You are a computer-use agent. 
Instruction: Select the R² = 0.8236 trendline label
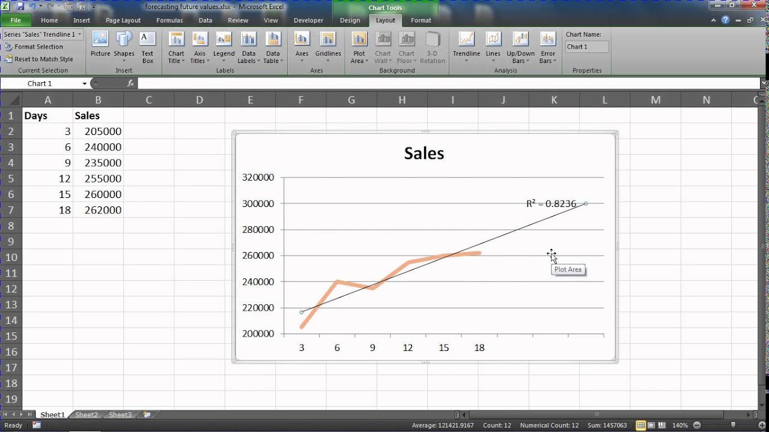tap(551, 204)
